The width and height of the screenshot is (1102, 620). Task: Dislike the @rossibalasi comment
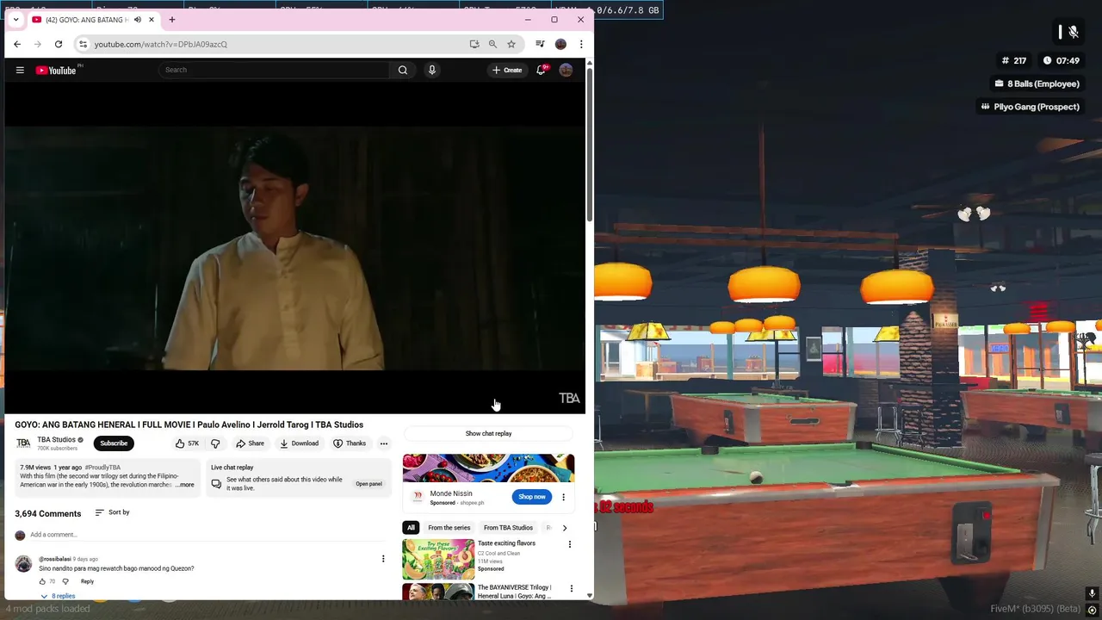click(x=65, y=581)
